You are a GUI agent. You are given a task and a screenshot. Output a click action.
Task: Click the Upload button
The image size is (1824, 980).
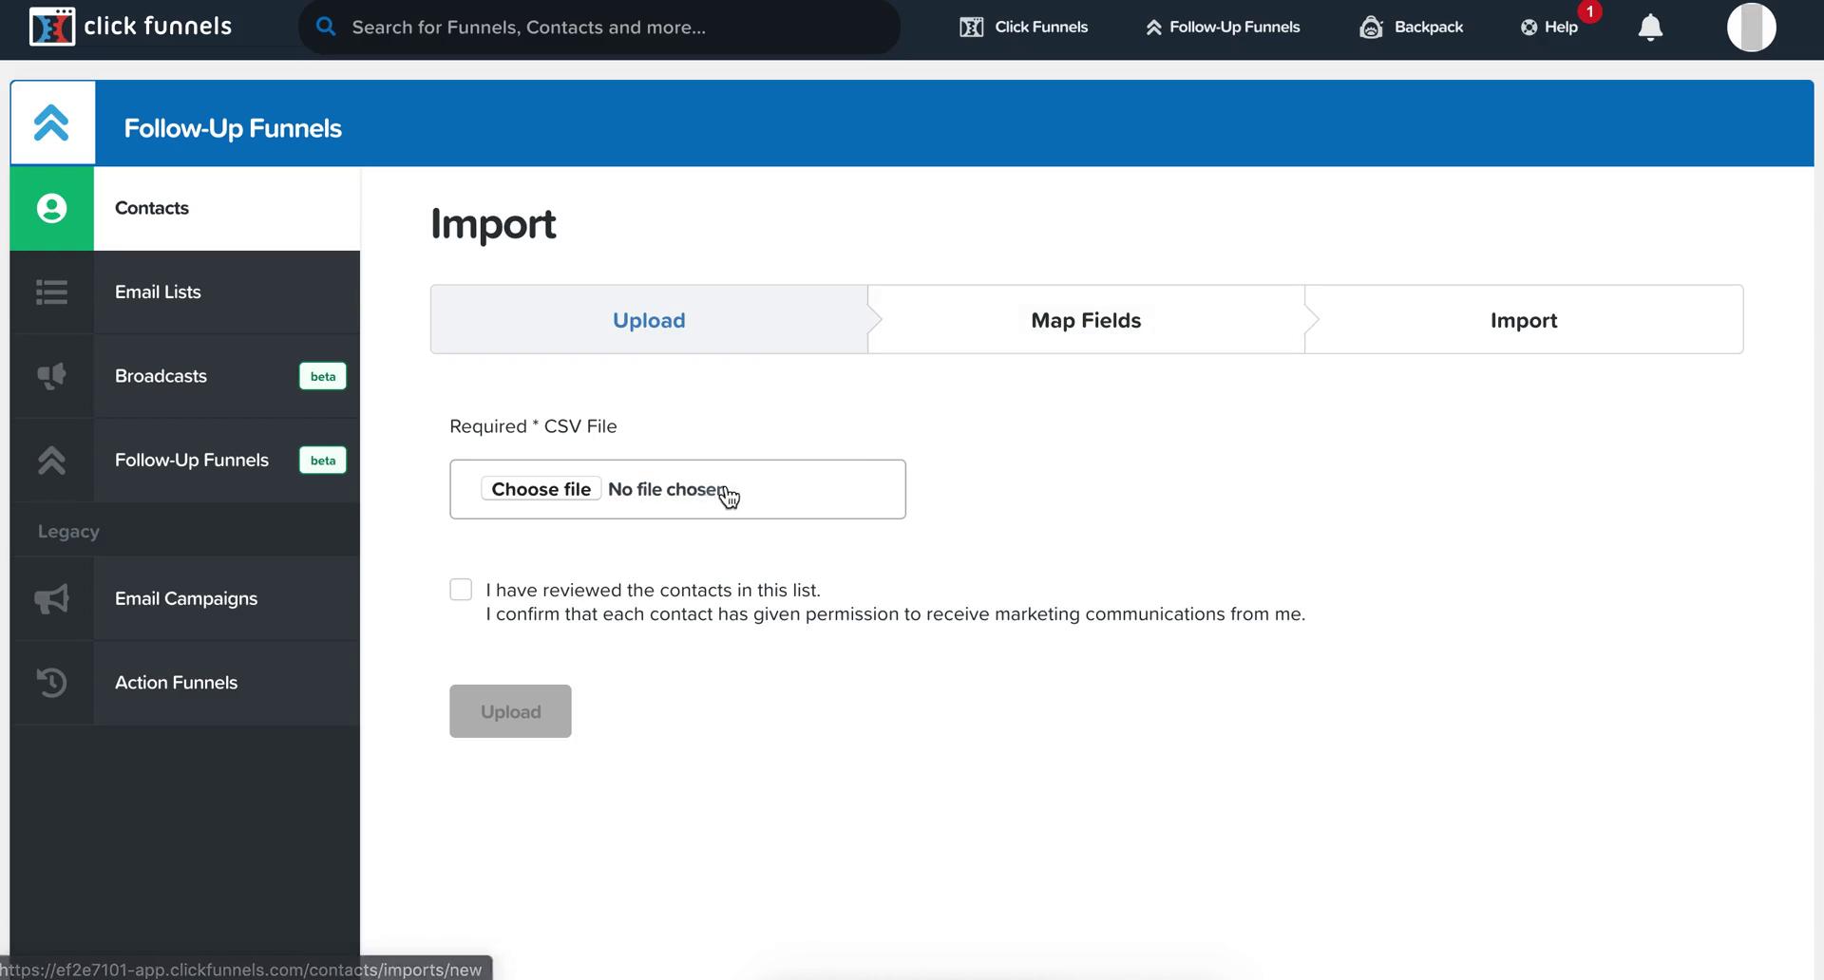[510, 711]
